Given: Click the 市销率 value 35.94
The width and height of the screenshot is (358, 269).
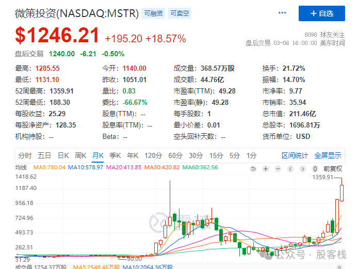Looking at the screenshot, I should pyautogui.click(x=298, y=102).
